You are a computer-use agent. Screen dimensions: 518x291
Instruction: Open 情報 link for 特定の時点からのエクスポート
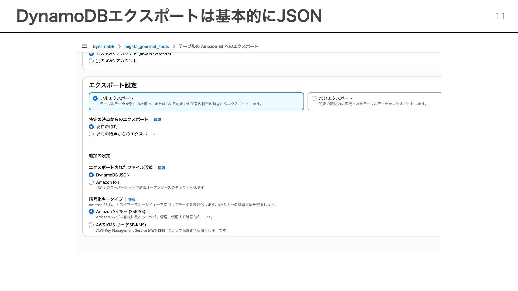coord(157,119)
